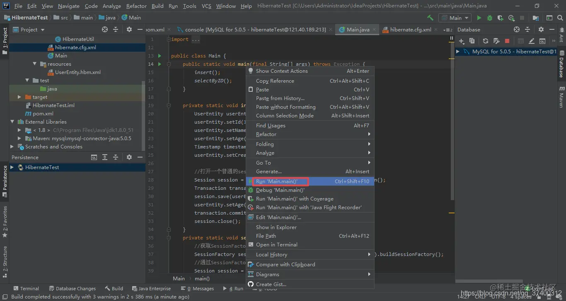Collapse the resources folder node

click(x=35, y=64)
